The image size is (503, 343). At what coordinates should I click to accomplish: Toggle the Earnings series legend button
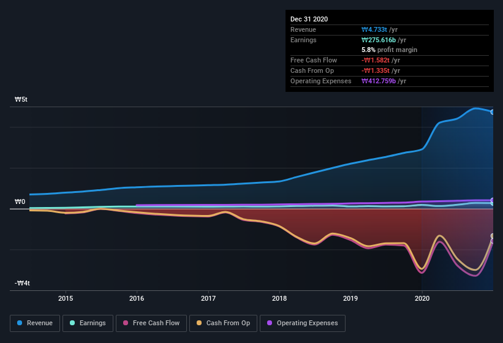pyautogui.click(x=88, y=323)
